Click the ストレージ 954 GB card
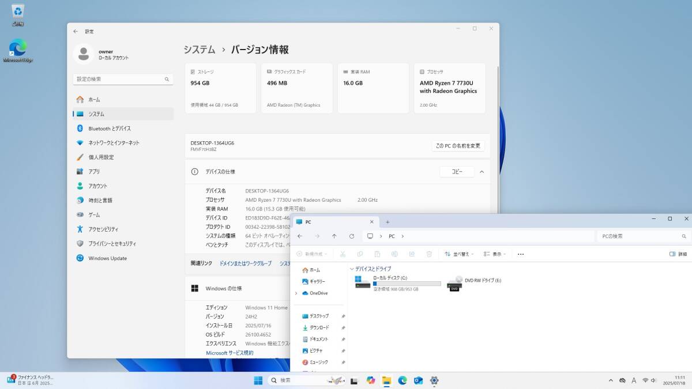 [221, 88]
